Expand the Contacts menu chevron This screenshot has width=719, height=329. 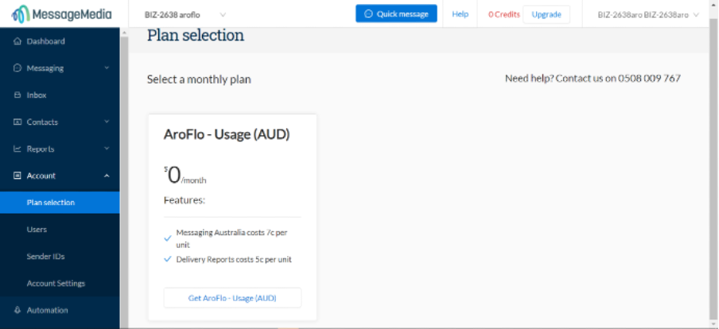pos(107,122)
